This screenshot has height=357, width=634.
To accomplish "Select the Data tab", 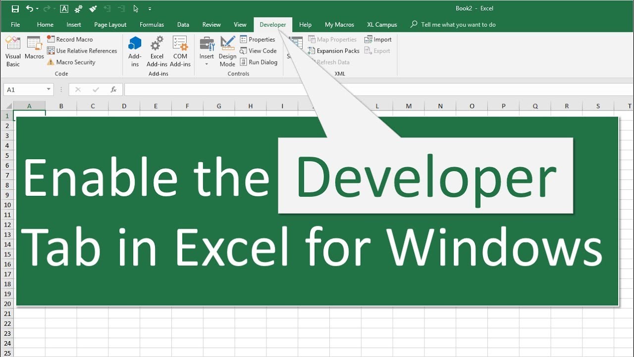I will (183, 24).
